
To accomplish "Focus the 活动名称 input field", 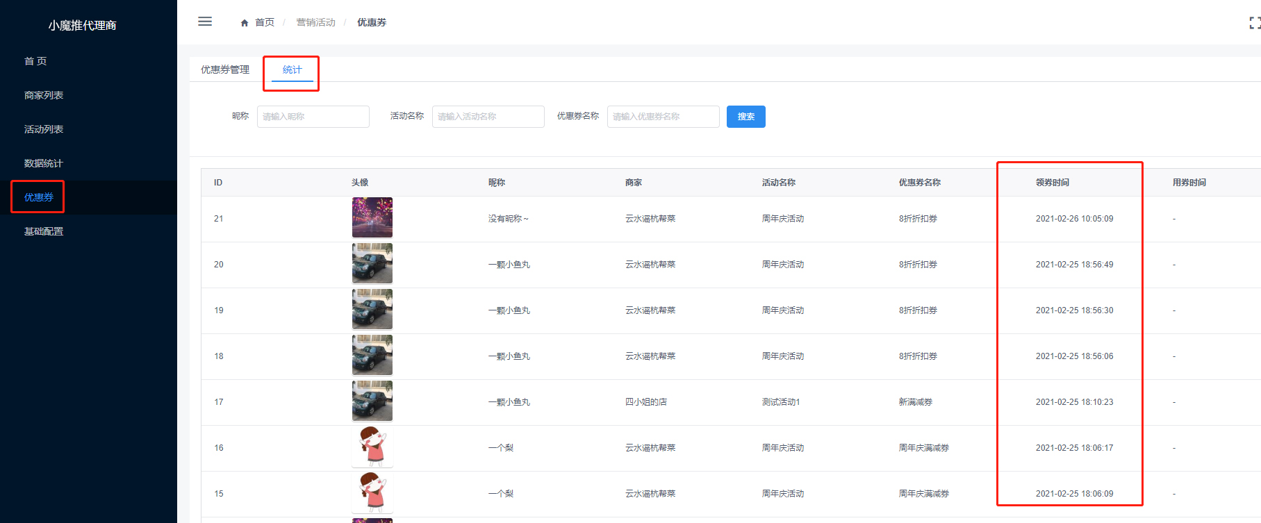I will click(x=488, y=117).
